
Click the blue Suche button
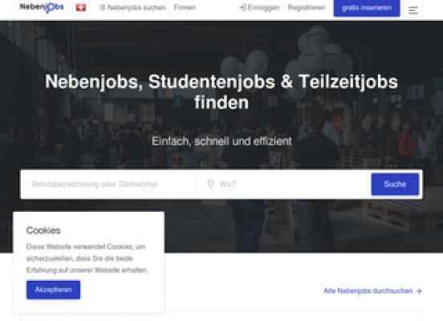point(395,185)
